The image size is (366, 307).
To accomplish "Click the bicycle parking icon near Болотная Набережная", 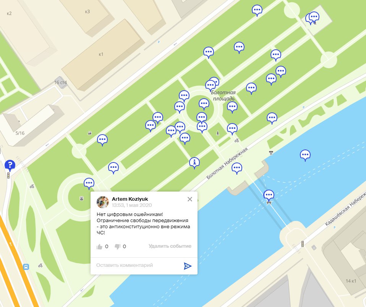I will click(237, 140).
